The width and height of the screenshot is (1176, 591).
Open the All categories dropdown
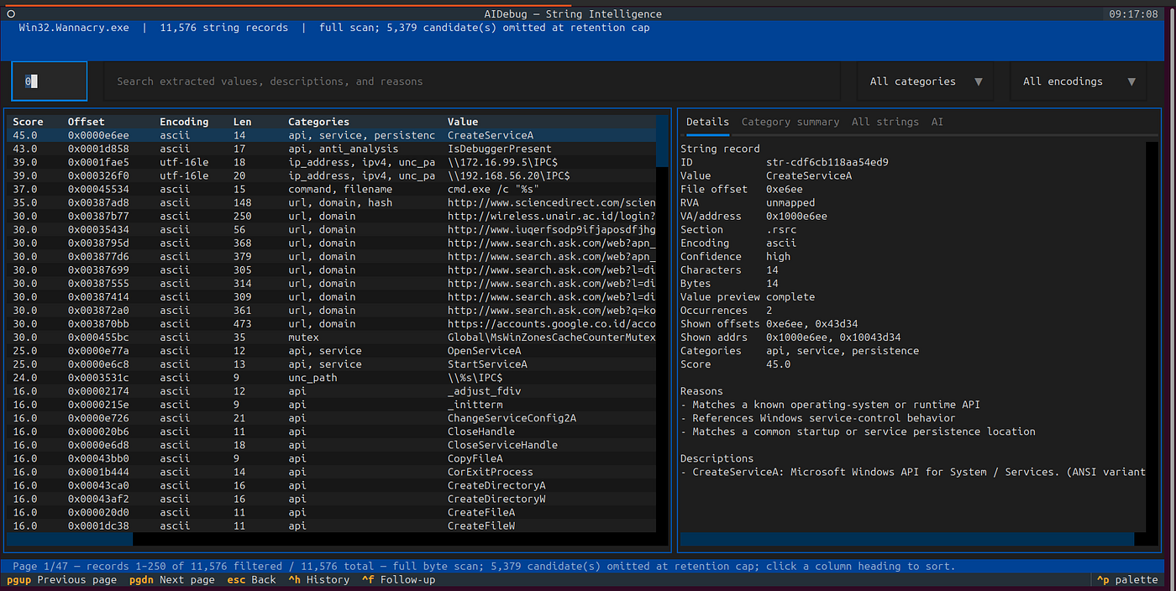(x=926, y=81)
